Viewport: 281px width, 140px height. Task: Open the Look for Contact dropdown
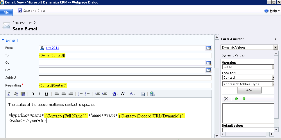pyautogui.click(x=273, y=78)
